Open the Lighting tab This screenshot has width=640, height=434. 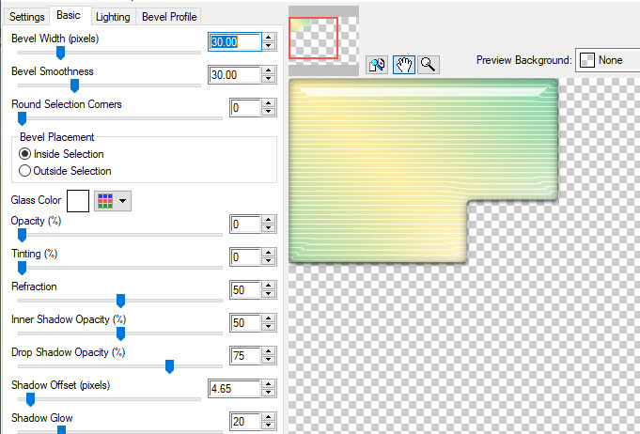coord(113,17)
